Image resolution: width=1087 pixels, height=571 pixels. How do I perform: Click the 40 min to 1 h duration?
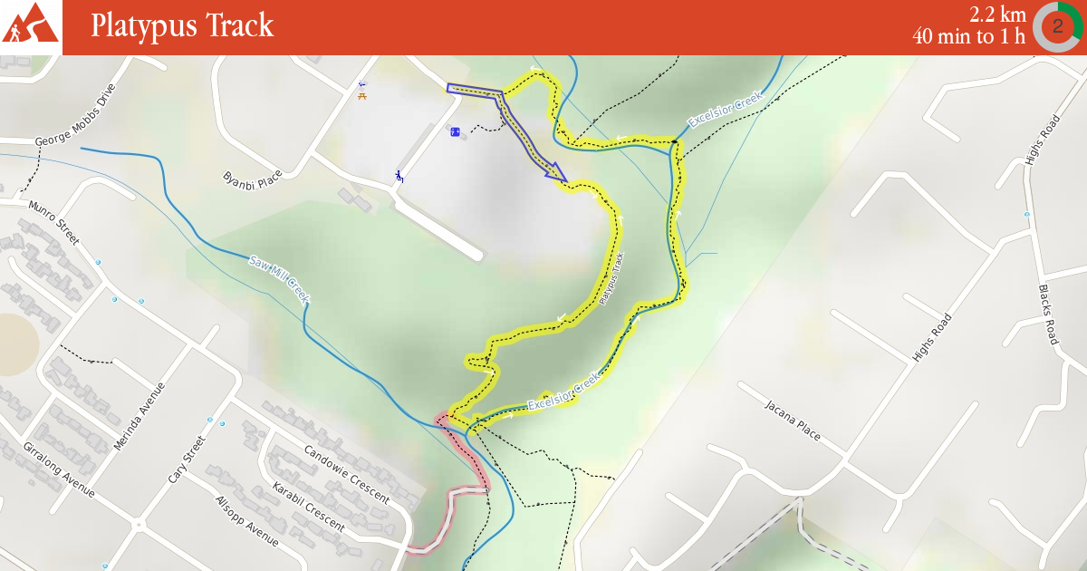969,37
